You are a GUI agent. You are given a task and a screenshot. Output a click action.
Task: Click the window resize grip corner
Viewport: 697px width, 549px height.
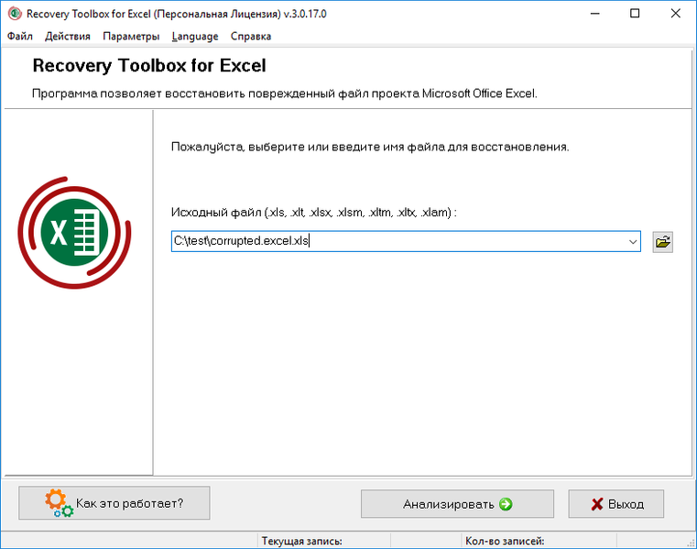tap(691, 543)
